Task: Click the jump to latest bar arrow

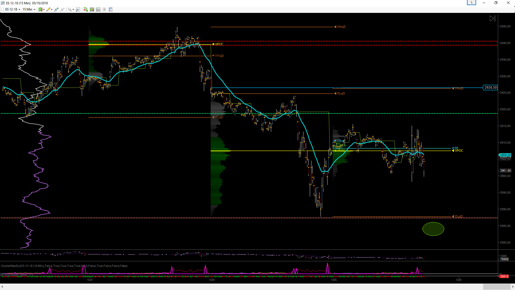Action: (492, 19)
